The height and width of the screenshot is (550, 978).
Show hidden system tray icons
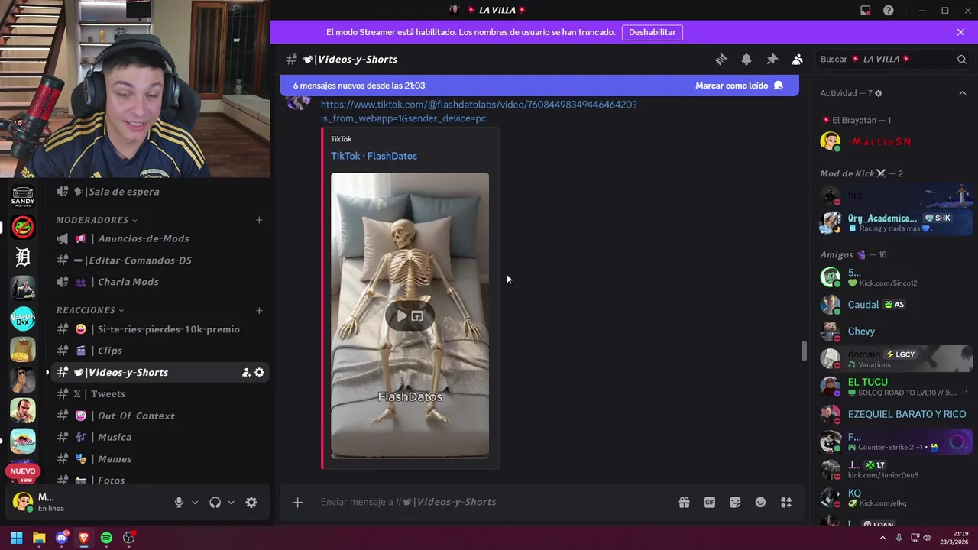(x=882, y=538)
